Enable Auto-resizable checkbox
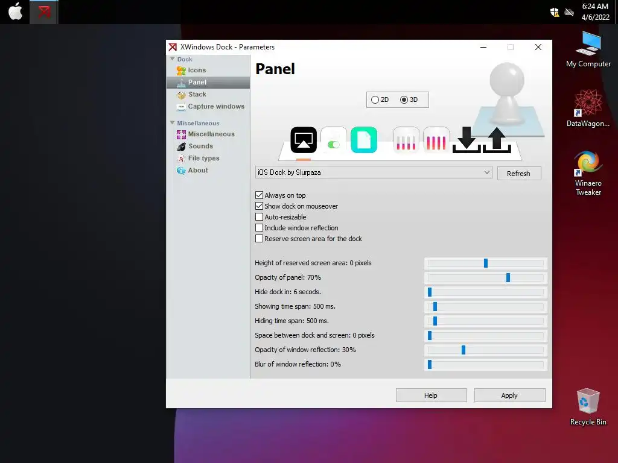Viewport: 618px width, 463px height. pos(259,217)
